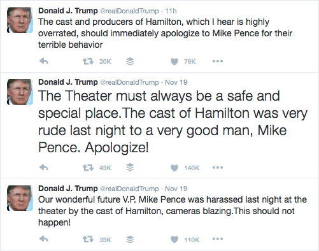319x251 pixels.
Task: Open @realDonaldTrump handle on the second tweet
Action: [129, 82]
